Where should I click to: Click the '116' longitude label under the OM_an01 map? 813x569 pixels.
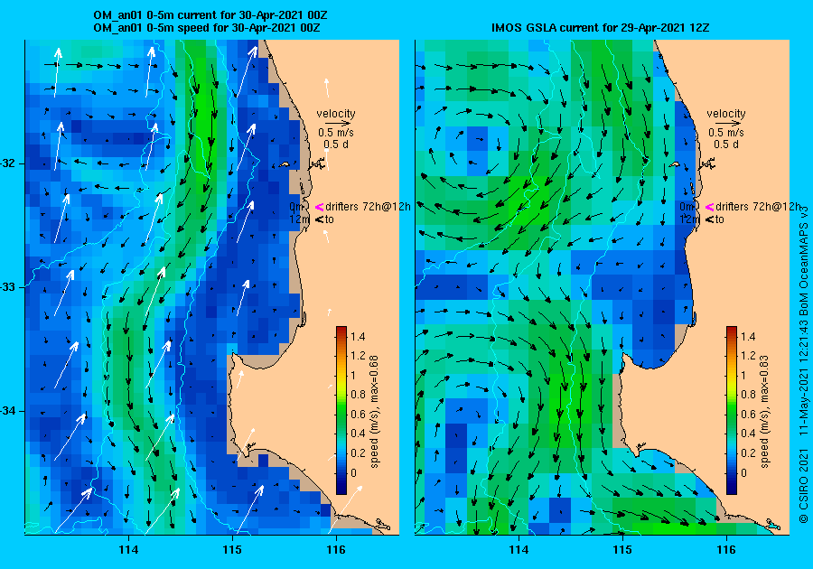point(336,550)
